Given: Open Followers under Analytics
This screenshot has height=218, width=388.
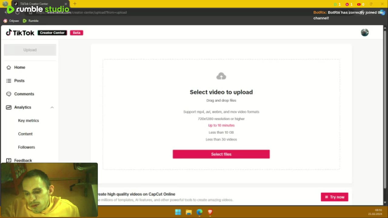Looking at the screenshot, I should (x=26, y=147).
